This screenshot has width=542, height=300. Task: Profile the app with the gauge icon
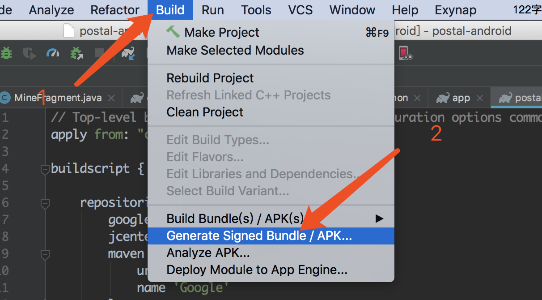(x=52, y=53)
